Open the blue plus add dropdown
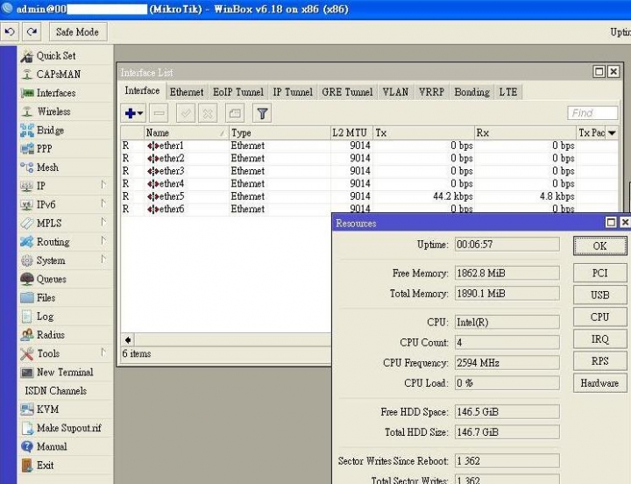 pos(134,113)
